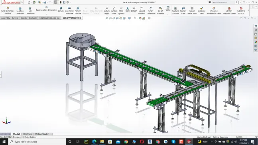Image resolution: width=258 pixels, height=145 pixels.
Task: Click the Basic Location Dimension tool
Action: pos(46,9)
